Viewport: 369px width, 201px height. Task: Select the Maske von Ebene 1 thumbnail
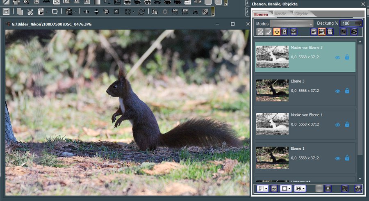pyautogui.click(x=272, y=124)
